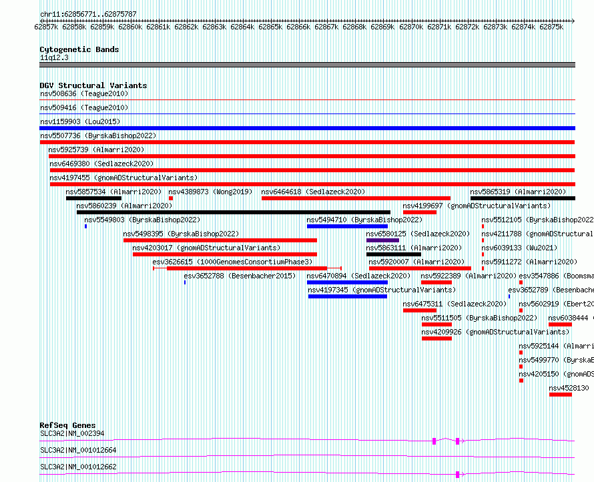Click the 11q12.3 band label
Screen dimensions: 594x482
(54, 57)
